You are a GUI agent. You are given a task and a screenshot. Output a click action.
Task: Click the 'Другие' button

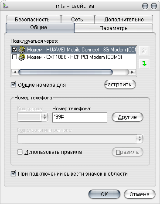pyautogui.click(x=127, y=117)
